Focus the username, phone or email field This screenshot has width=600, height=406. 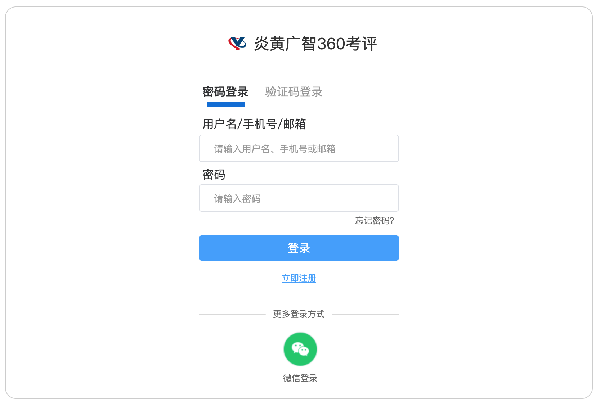[299, 148]
